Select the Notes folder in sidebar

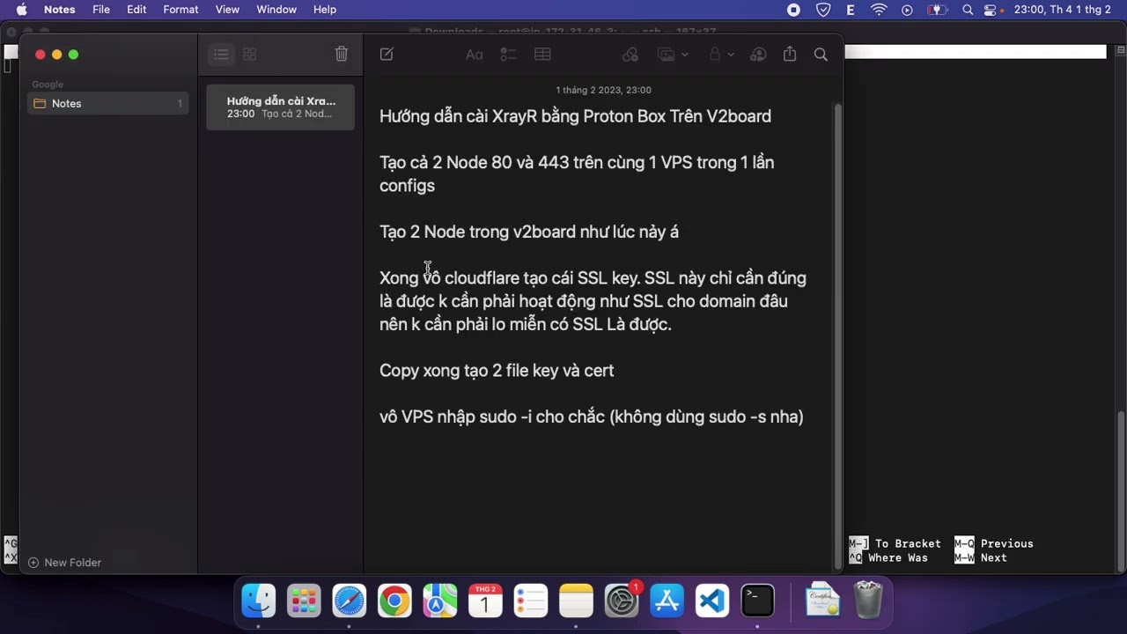66,104
